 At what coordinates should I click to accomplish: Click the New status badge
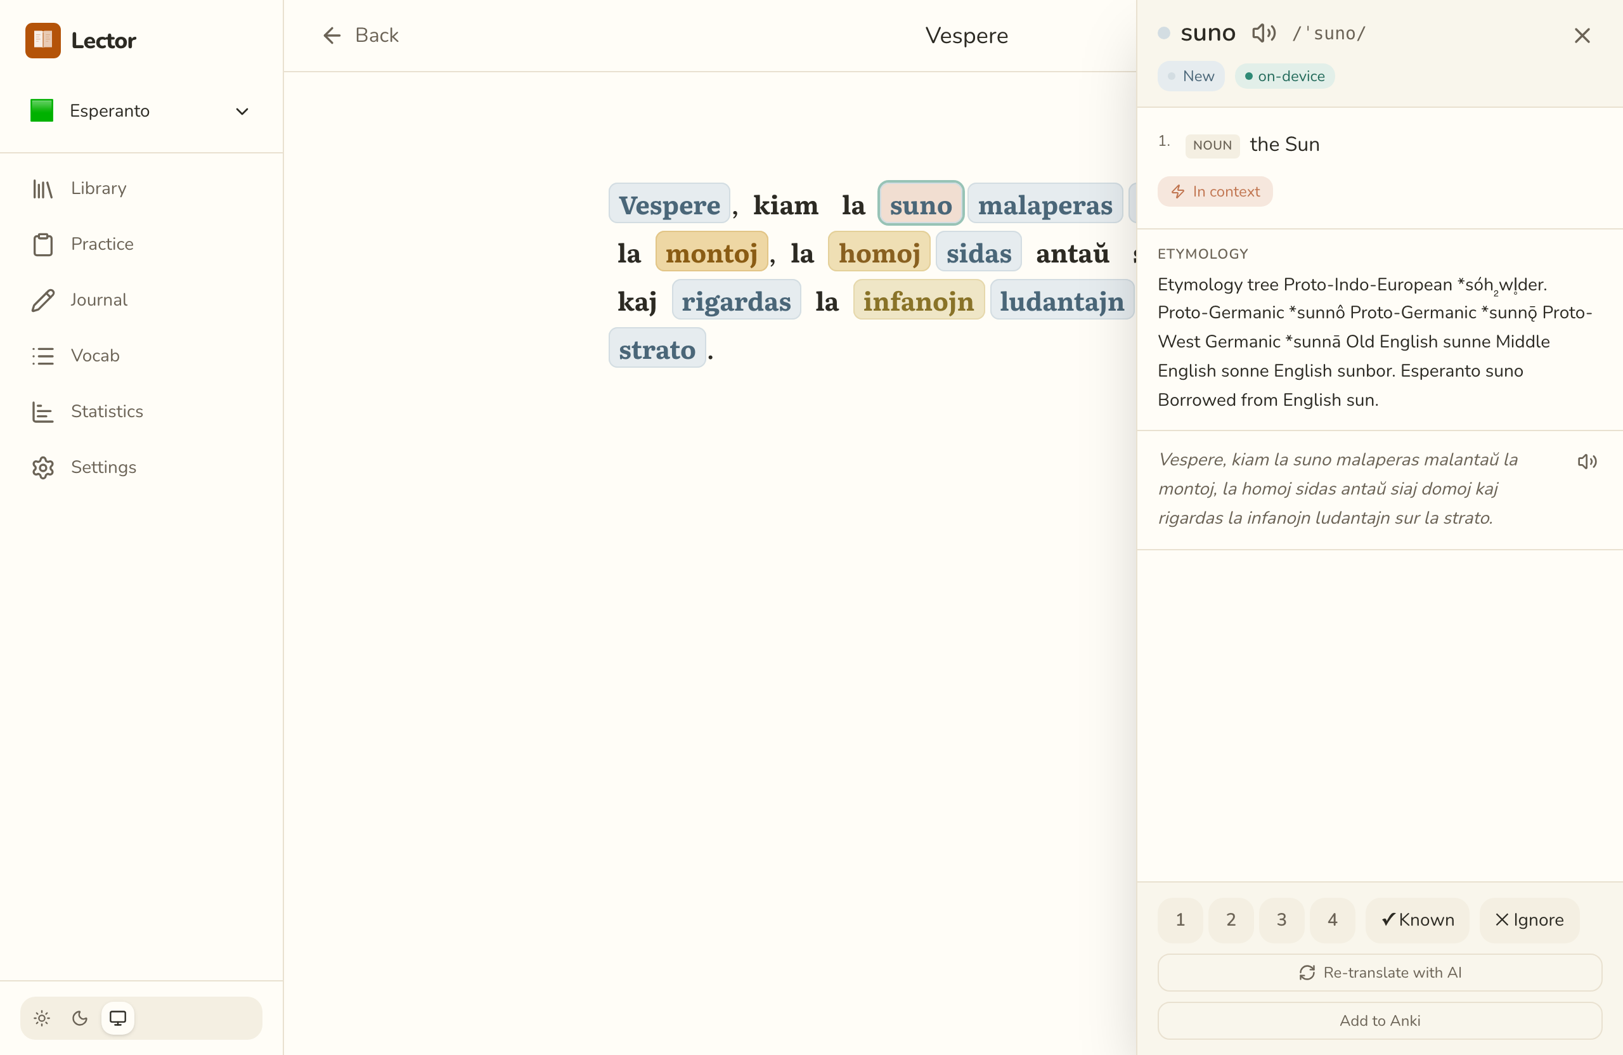tap(1191, 75)
